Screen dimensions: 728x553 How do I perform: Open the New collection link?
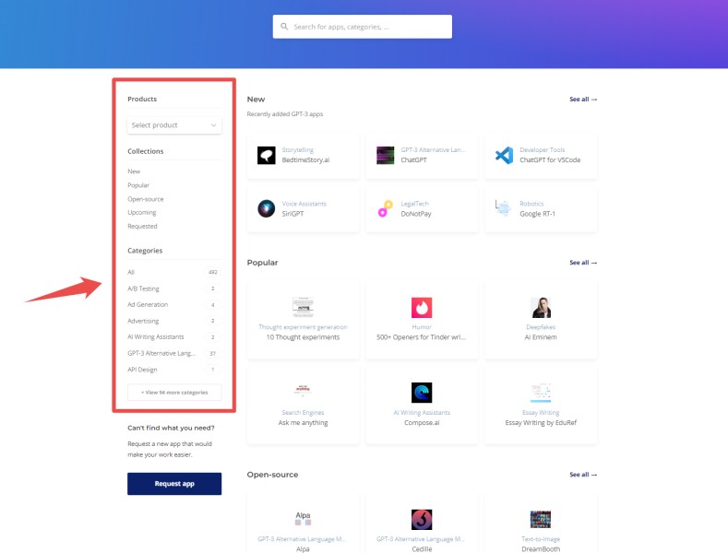(x=134, y=171)
